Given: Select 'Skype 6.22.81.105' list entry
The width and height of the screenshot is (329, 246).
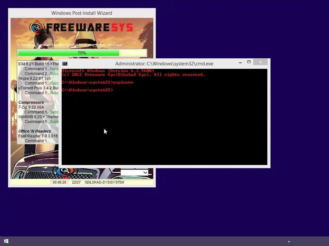Looking at the screenshot, I should click(34, 78).
